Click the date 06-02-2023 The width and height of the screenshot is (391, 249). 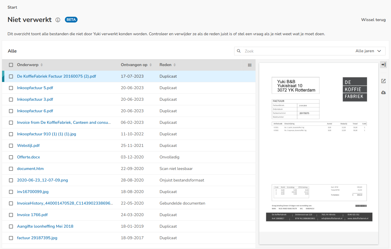132,123
